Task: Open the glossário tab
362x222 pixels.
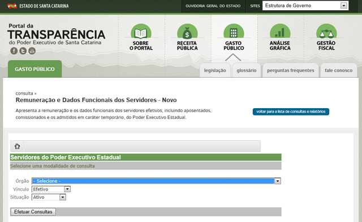Action: click(x=247, y=70)
